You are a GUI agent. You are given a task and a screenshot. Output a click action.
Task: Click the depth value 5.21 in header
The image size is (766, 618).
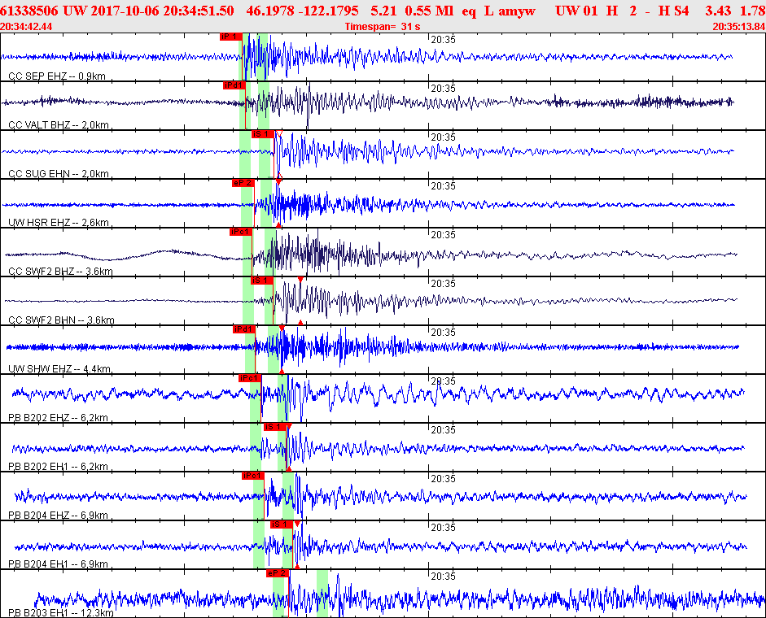pyautogui.click(x=383, y=11)
